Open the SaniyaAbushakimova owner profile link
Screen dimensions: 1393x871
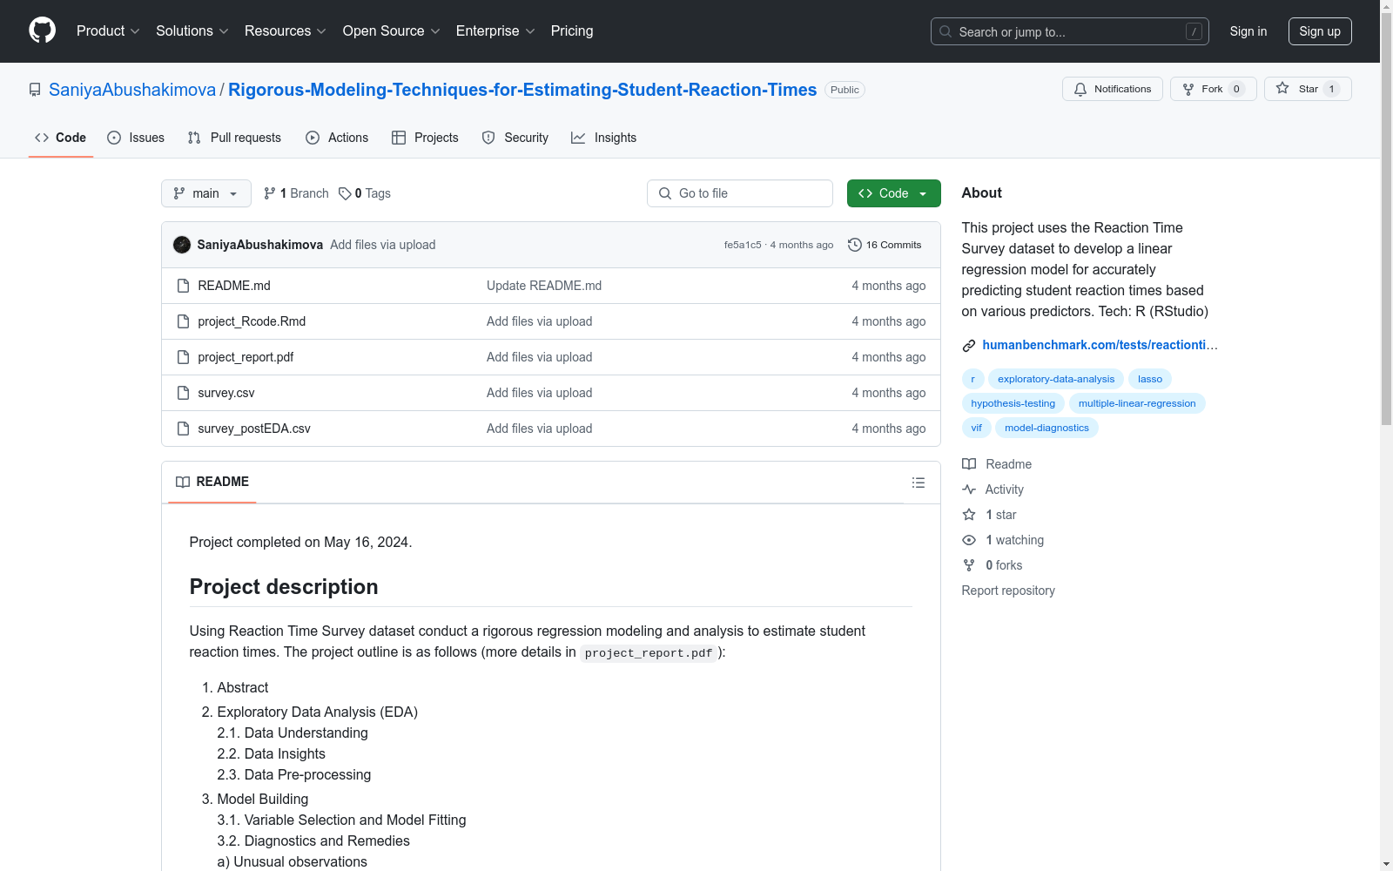(x=132, y=90)
